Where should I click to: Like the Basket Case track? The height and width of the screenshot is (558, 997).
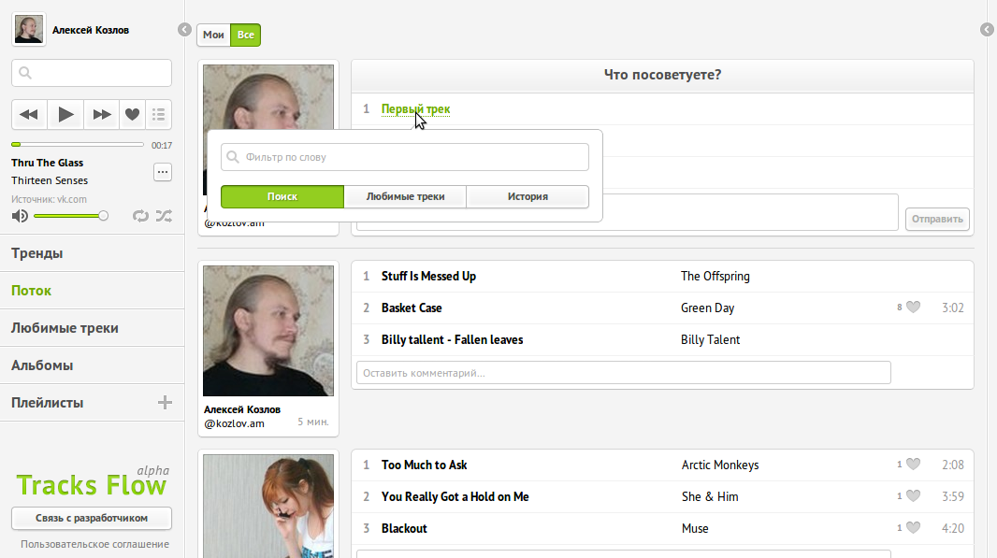[914, 308]
